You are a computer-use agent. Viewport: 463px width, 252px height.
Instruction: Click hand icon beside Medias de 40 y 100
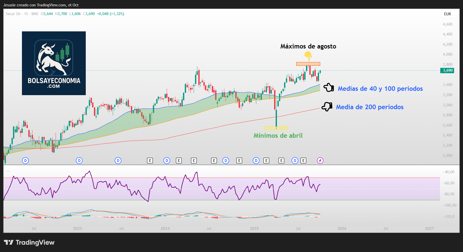[x=328, y=87]
